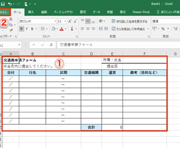Click the Format Painter brush icon
Screen dimensions: 180x148
tap(11, 30)
